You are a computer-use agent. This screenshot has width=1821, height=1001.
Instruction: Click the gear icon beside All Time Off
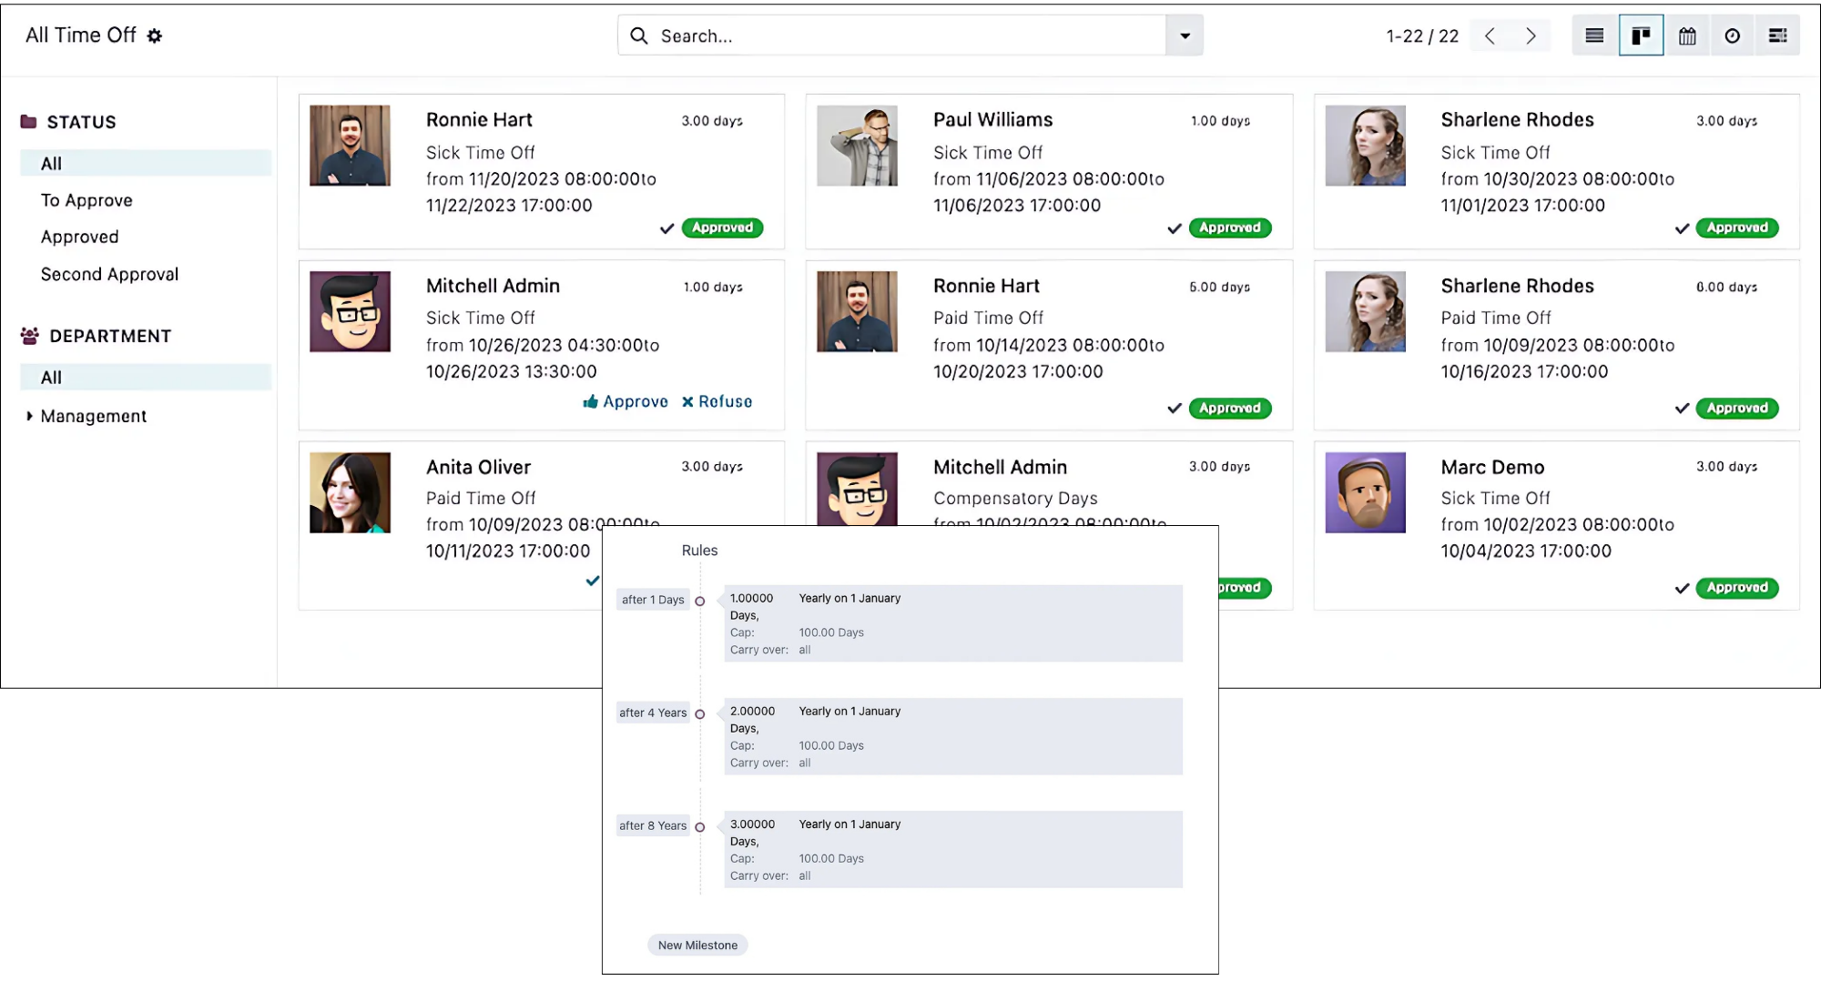155,35
